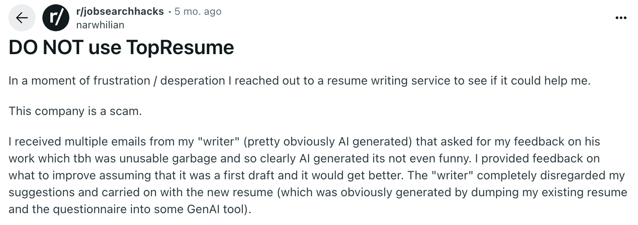Image resolution: width=638 pixels, height=225 pixels.
Task: Go back using the left arrow button
Action: 22,18
